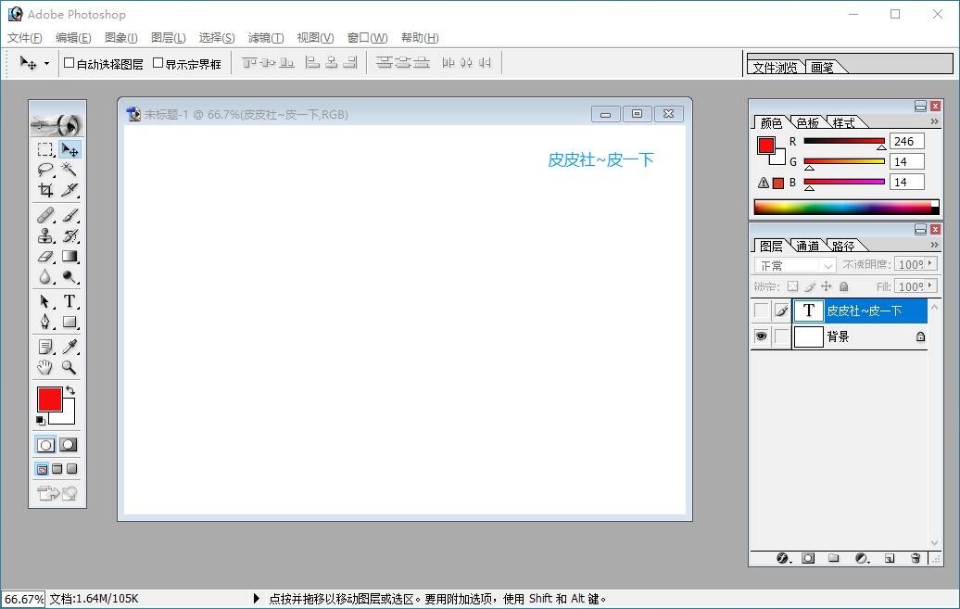Toggle lock all padlock icon
The height and width of the screenshot is (609, 960).
[843, 286]
